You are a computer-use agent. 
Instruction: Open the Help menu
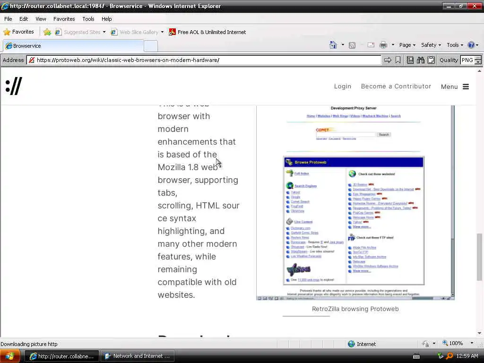pos(107,19)
